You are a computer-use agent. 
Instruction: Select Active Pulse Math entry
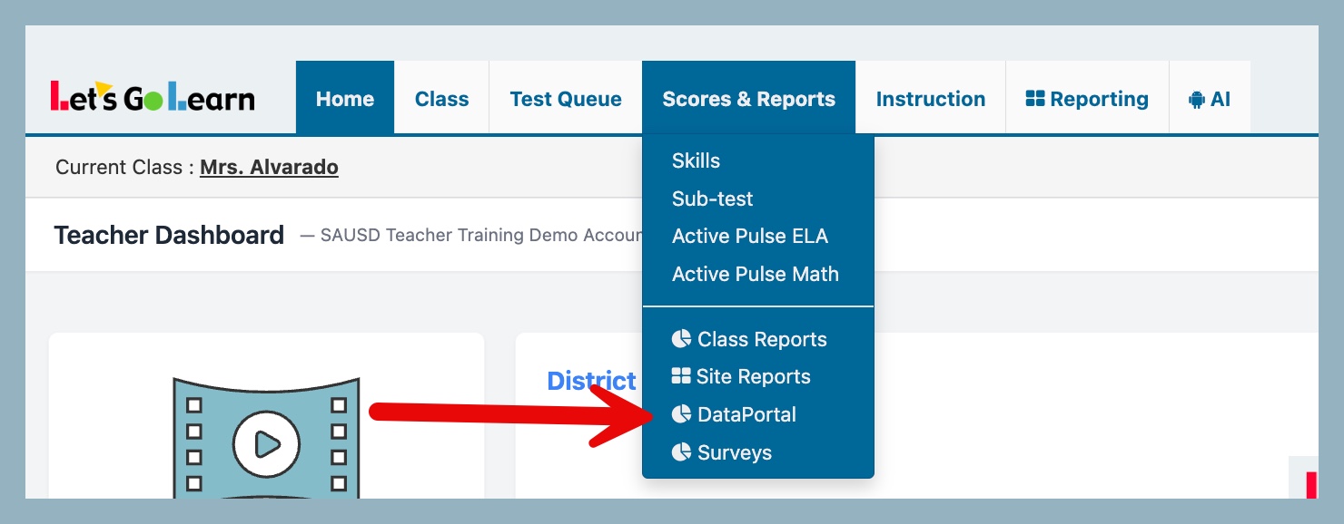click(x=755, y=274)
